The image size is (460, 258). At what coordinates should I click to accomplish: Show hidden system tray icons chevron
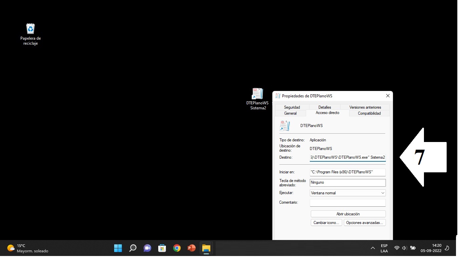pyautogui.click(x=373, y=248)
